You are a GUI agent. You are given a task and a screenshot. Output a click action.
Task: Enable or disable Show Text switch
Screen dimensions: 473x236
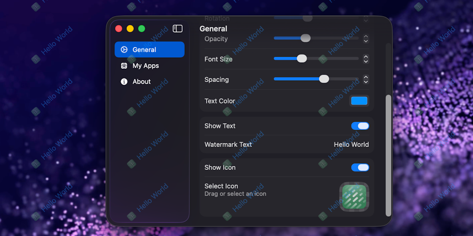360,126
